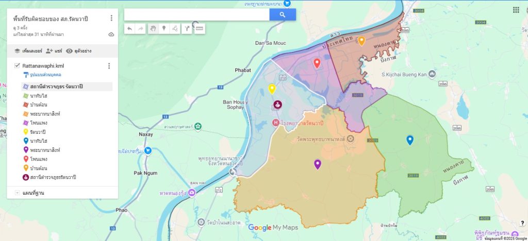This screenshot has width=528, height=241.
Task: Click the blue search button
Action: (283, 14)
